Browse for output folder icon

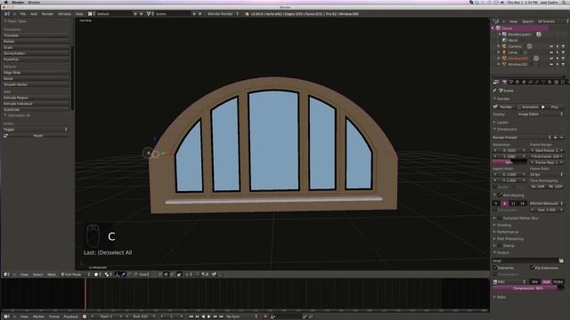[x=561, y=260]
